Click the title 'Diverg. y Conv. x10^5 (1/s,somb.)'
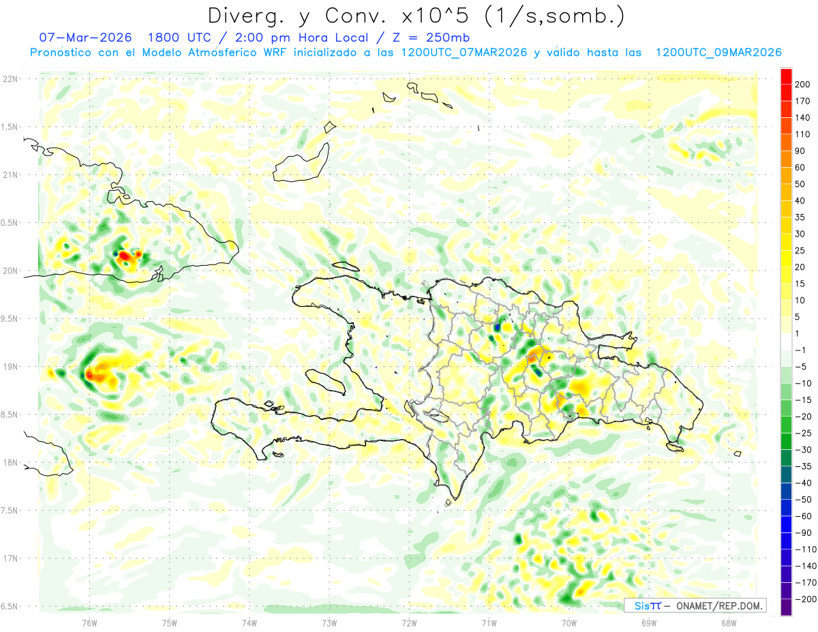Viewport: 818px width, 632px height. point(415,16)
